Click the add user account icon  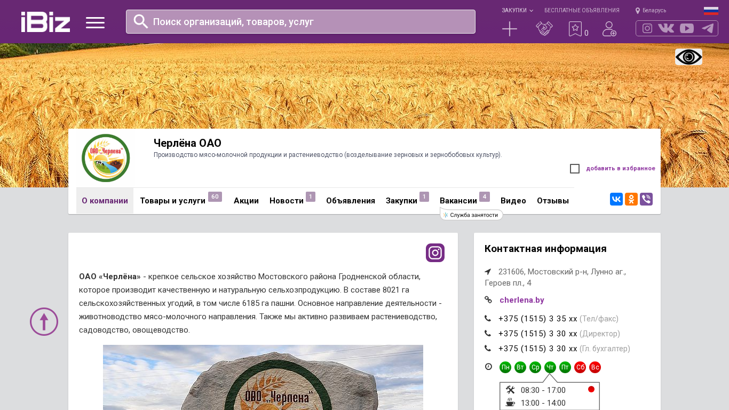[609, 29]
